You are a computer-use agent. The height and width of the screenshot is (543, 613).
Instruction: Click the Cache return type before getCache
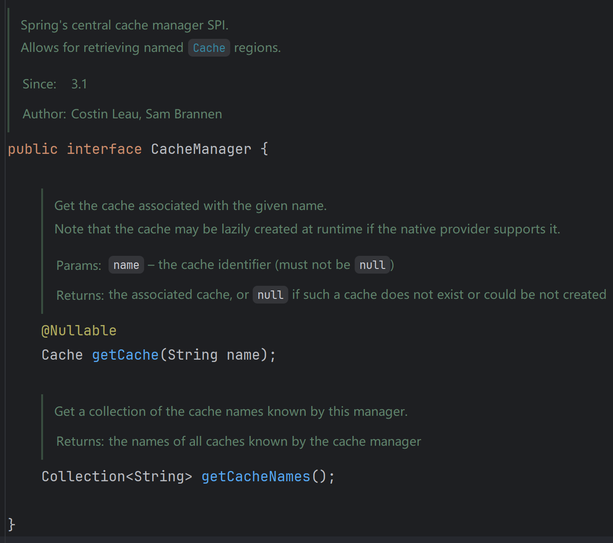(x=62, y=355)
